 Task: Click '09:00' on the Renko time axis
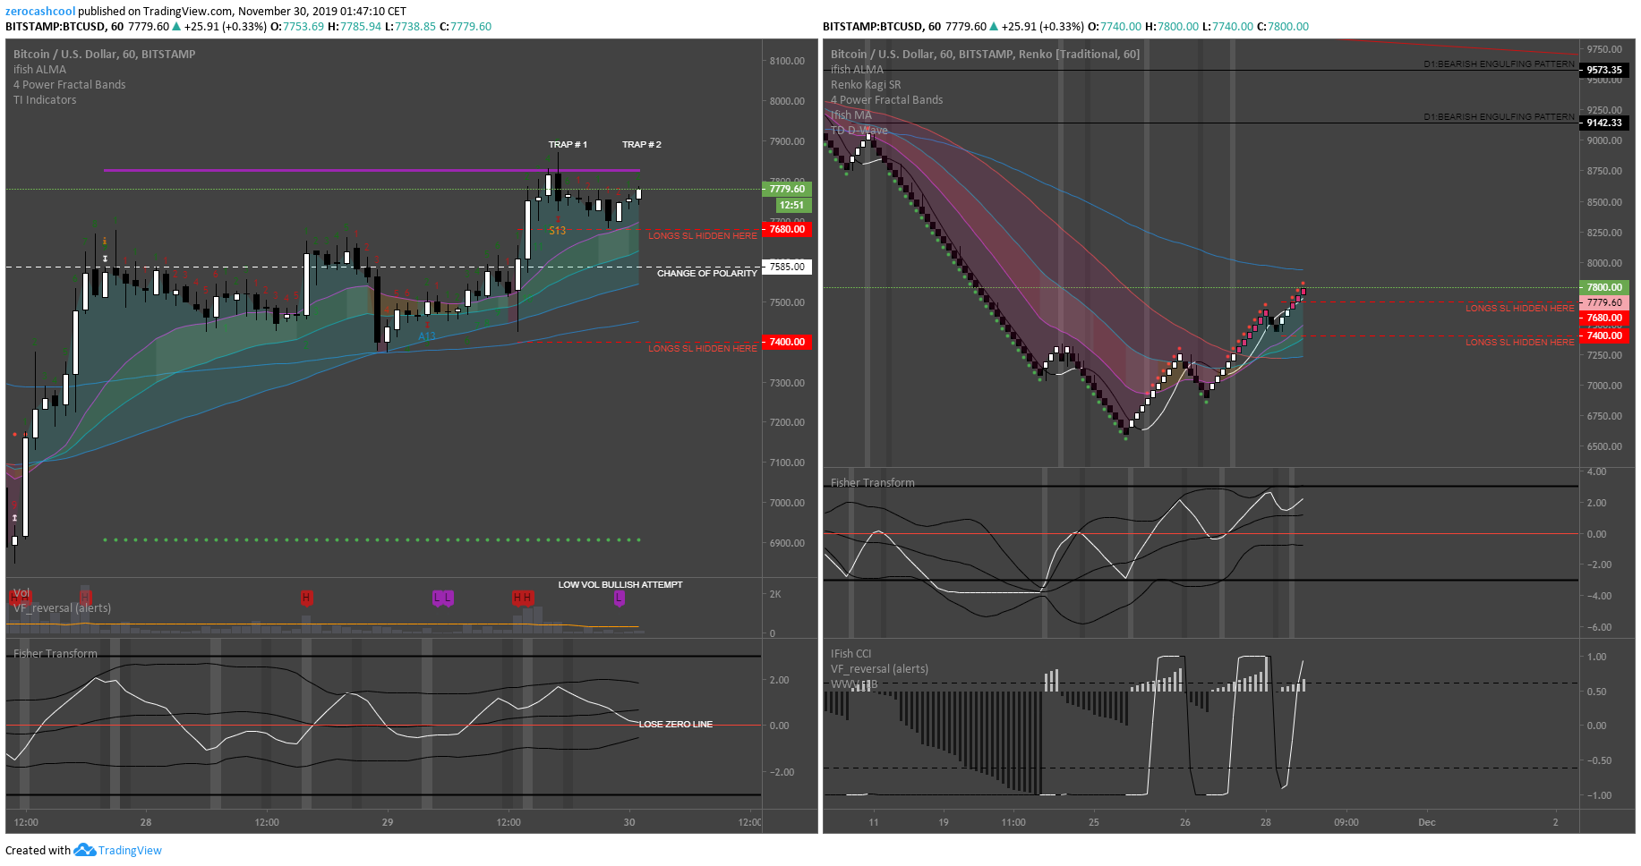tap(1346, 822)
